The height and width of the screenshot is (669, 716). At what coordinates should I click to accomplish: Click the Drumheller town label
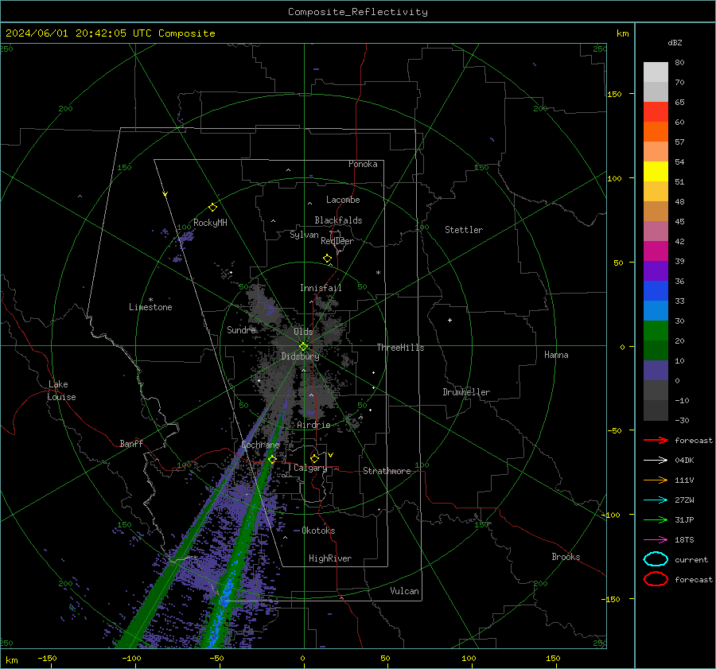[x=466, y=392]
